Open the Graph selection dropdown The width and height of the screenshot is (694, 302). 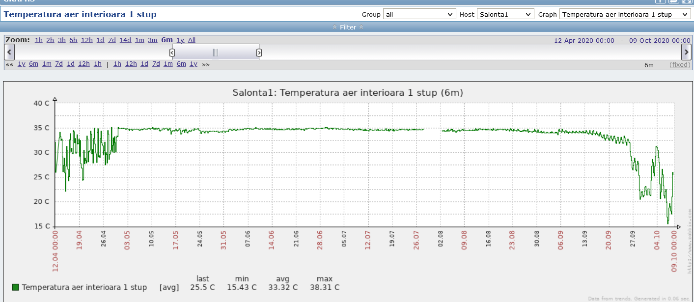[x=625, y=15]
